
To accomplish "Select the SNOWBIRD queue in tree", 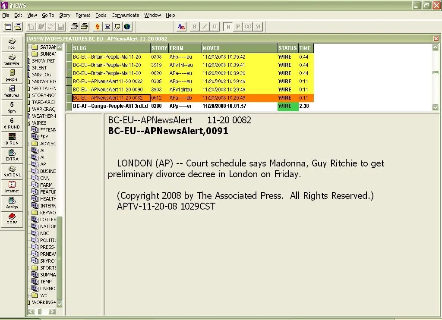I will (x=44, y=82).
